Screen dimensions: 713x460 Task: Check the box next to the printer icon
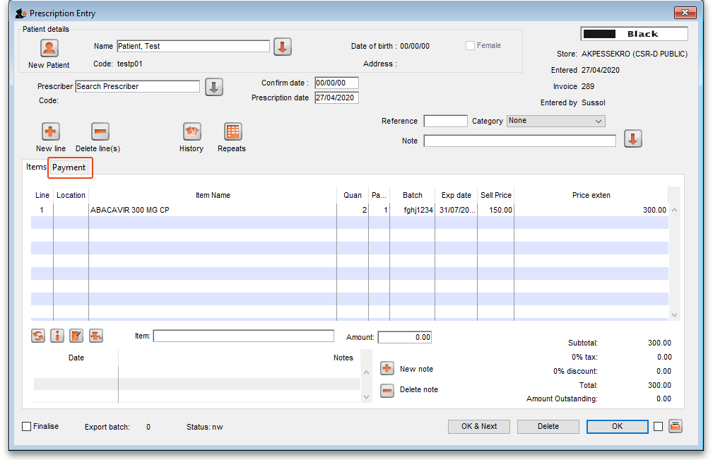659,426
